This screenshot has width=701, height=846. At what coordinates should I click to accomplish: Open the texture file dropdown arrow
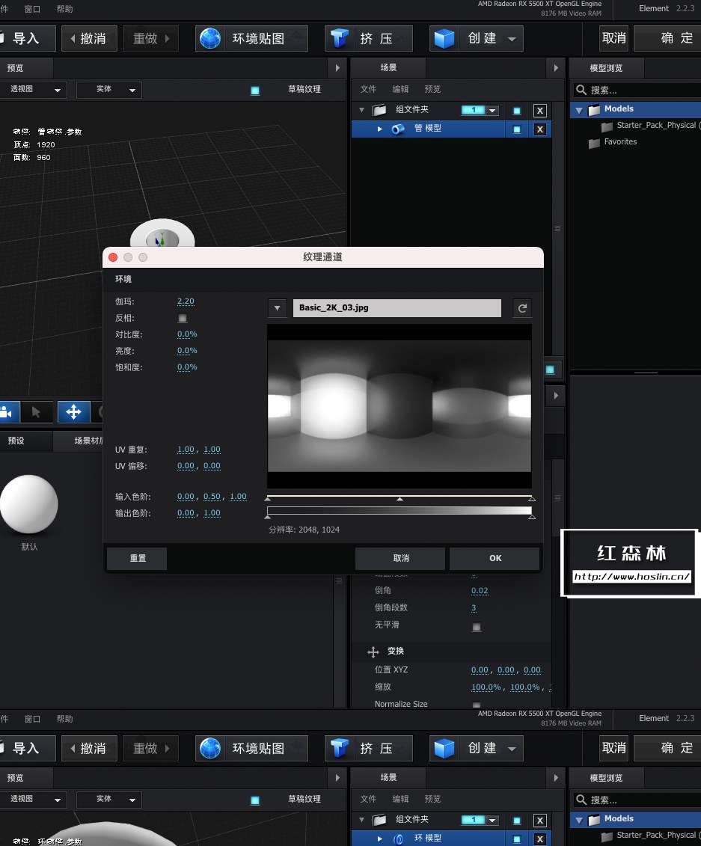click(x=277, y=308)
